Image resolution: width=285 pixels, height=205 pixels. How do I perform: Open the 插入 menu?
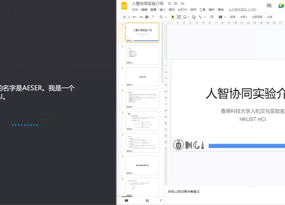point(162,10)
